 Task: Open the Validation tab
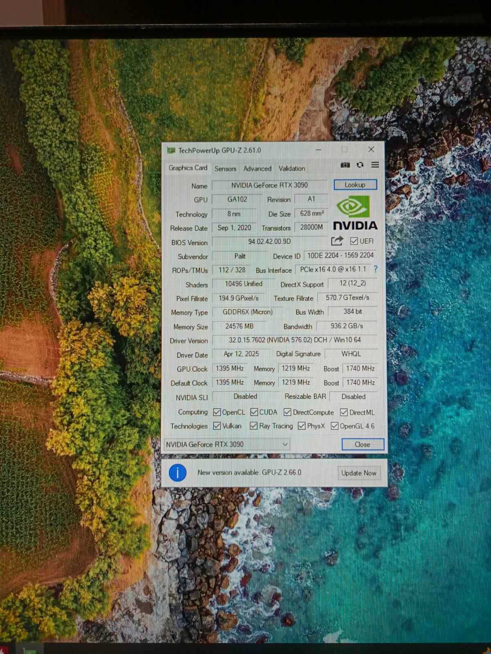[292, 168]
